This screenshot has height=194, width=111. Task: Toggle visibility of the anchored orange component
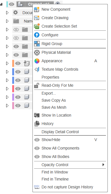tap(18, 63)
